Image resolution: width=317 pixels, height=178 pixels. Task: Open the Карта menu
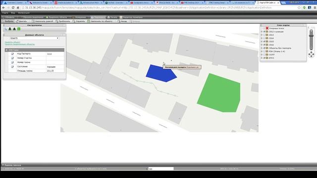(5, 13)
